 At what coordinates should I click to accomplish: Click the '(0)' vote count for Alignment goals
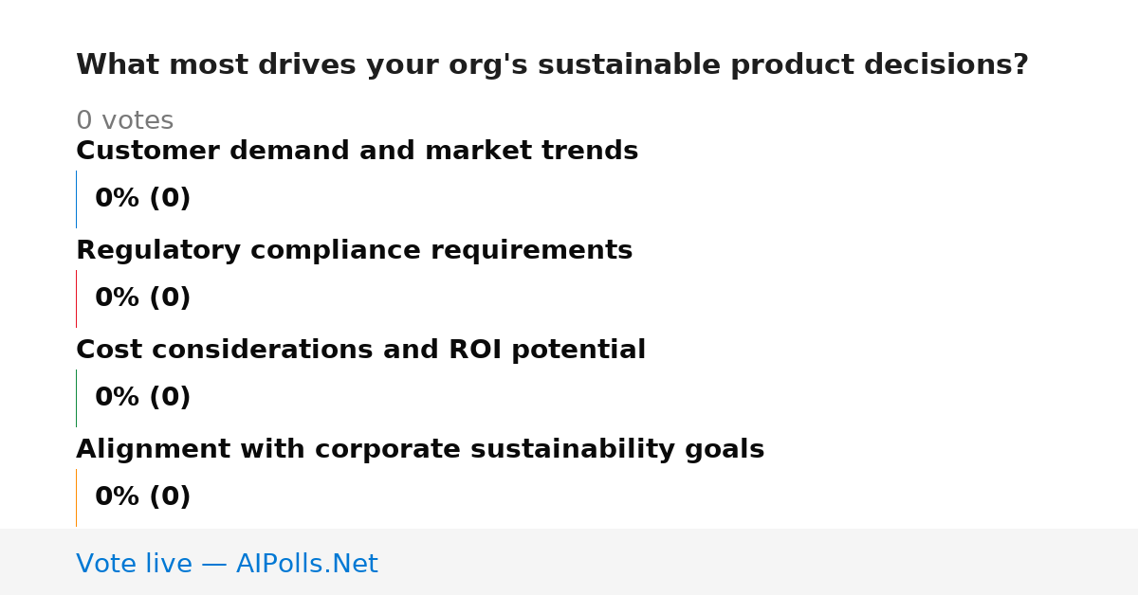(170, 497)
